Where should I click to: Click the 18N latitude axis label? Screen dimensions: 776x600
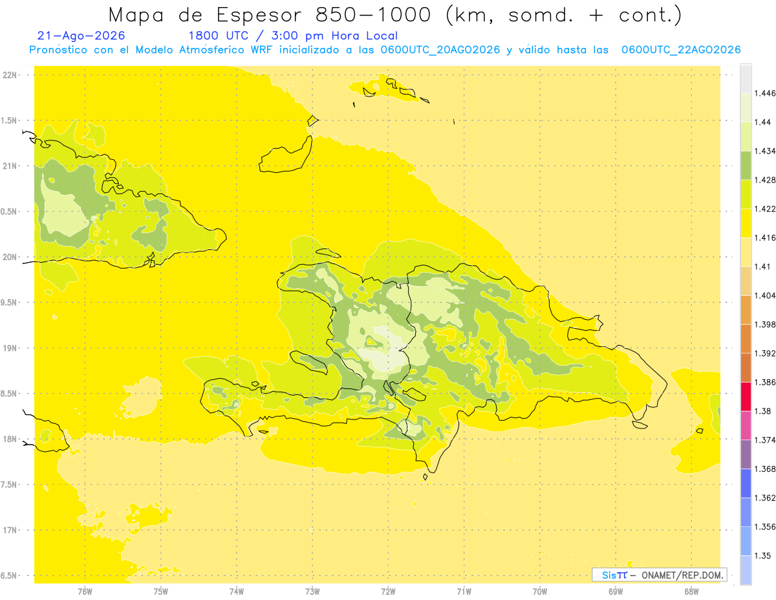coord(10,439)
